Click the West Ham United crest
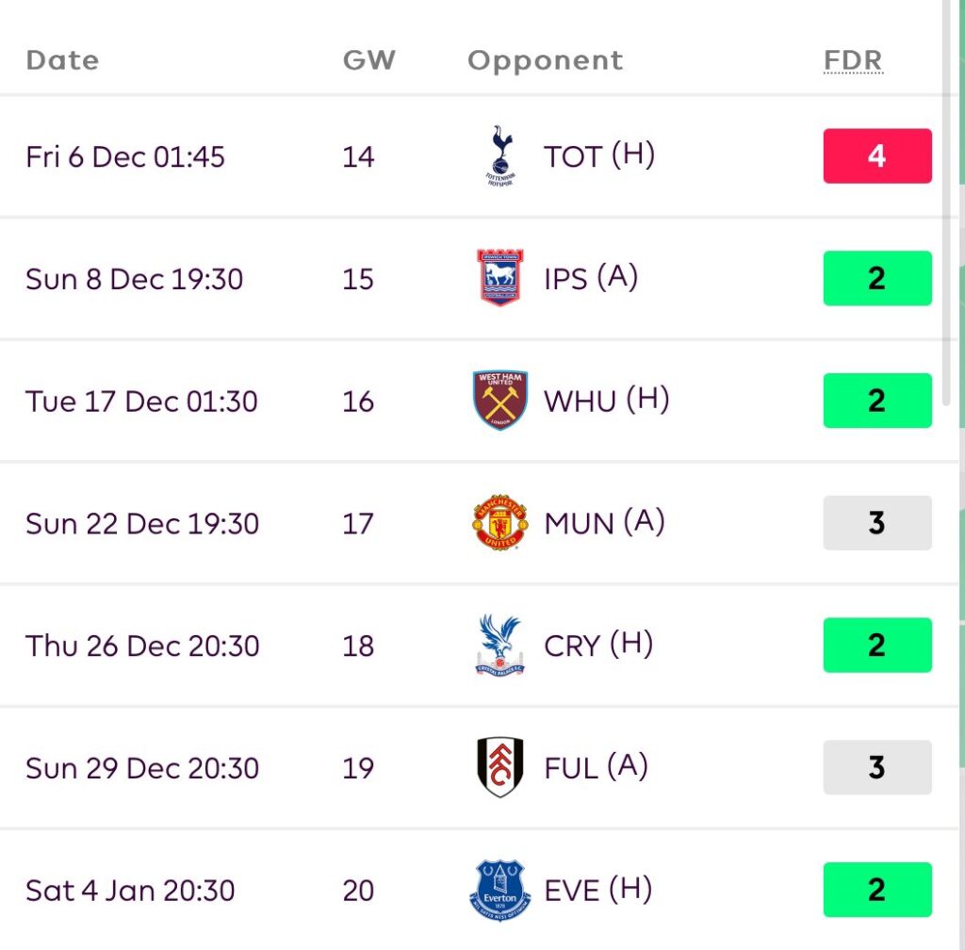The image size is (965, 950). [x=499, y=401]
